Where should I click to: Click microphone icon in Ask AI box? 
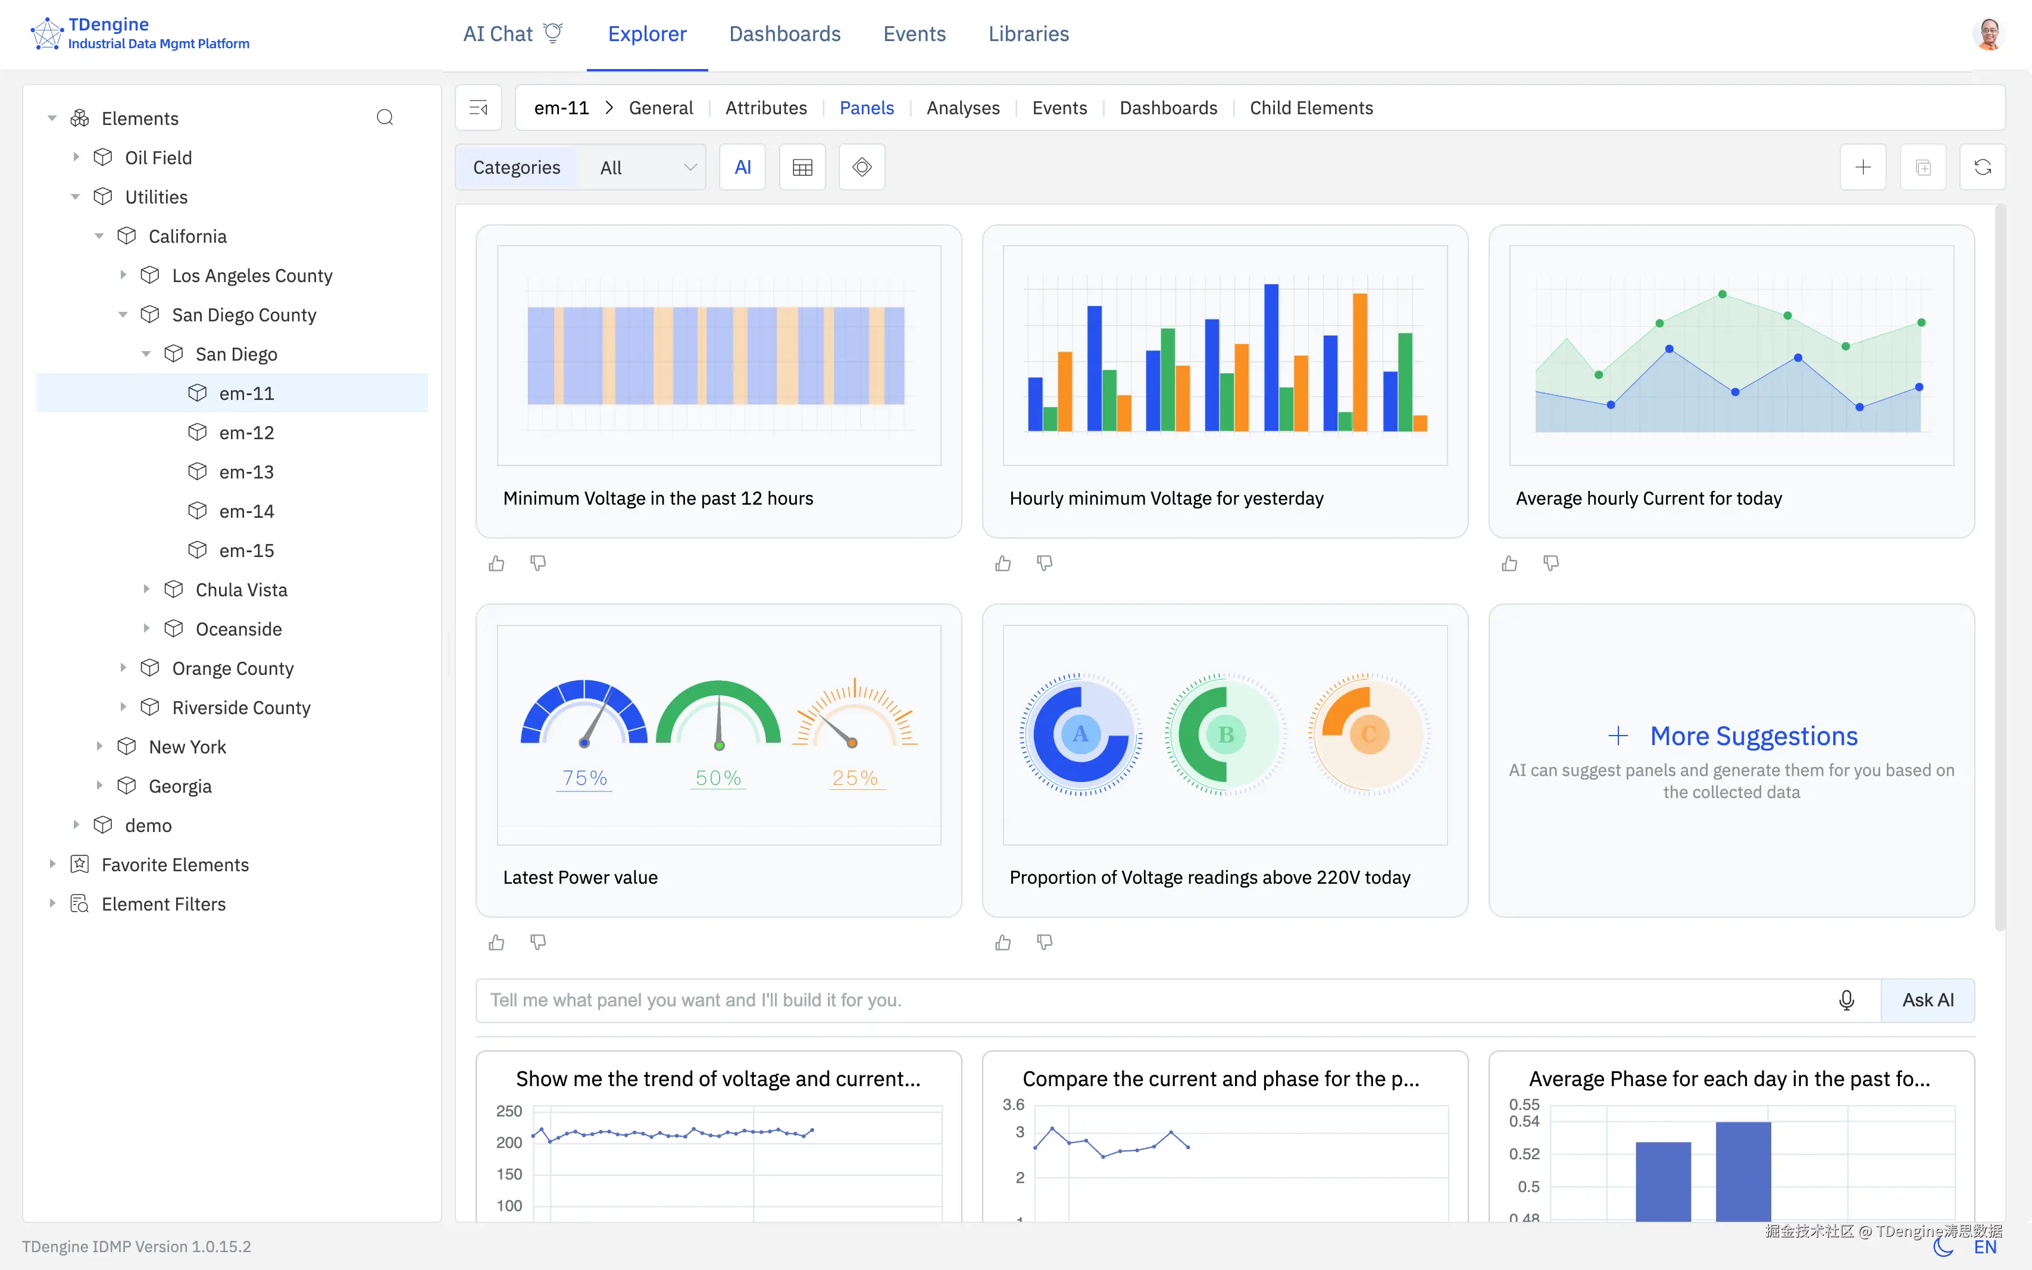point(1846,1000)
